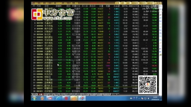Click the volume speaker tray icon
Screen dimensions: 191x107
(x=149, y=98)
